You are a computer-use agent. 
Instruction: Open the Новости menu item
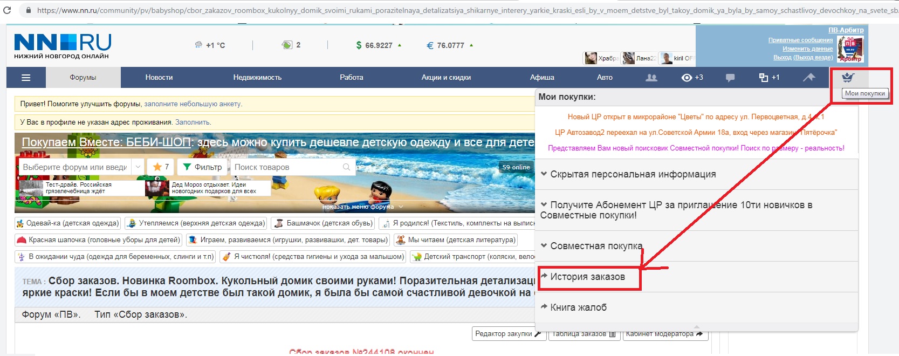pyautogui.click(x=159, y=78)
